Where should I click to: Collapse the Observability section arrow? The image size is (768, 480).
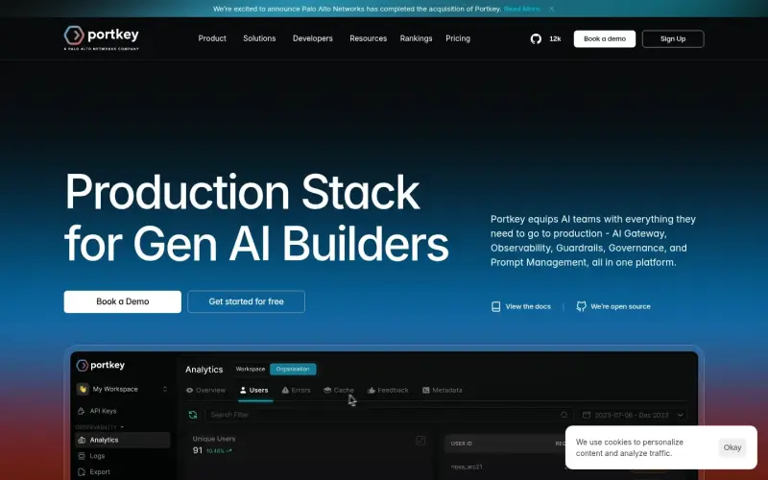click(x=122, y=427)
